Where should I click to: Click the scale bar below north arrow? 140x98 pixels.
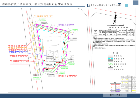click(x=115, y=25)
